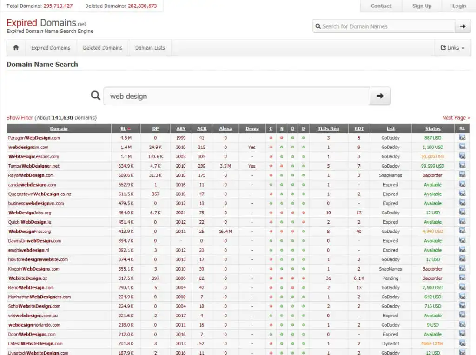
Task: Sort table by TLDs Reg column
Action: [x=328, y=129]
